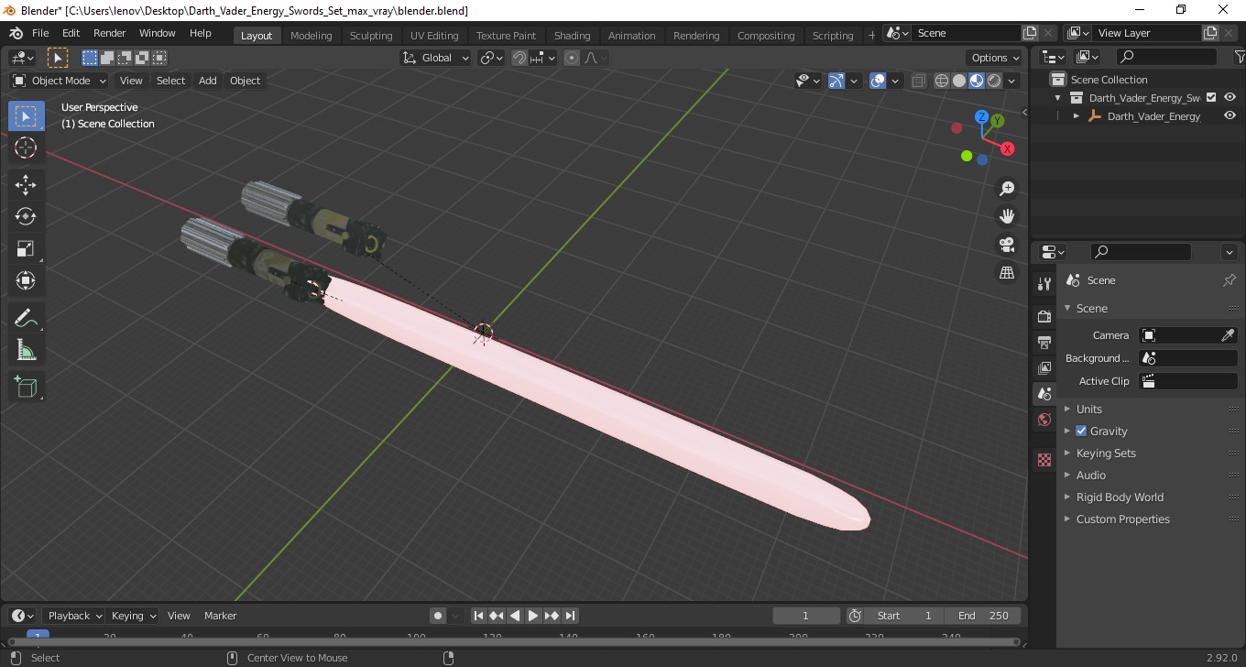
Task: Jump to timeline end frame
Action: [570, 616]
